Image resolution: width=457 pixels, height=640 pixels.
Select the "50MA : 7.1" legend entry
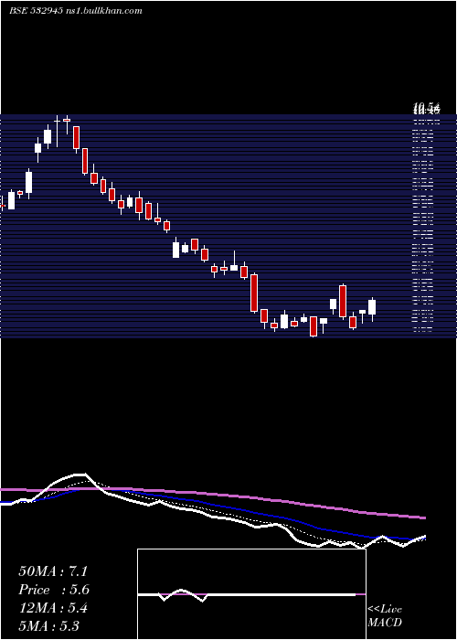coord(53,571)
